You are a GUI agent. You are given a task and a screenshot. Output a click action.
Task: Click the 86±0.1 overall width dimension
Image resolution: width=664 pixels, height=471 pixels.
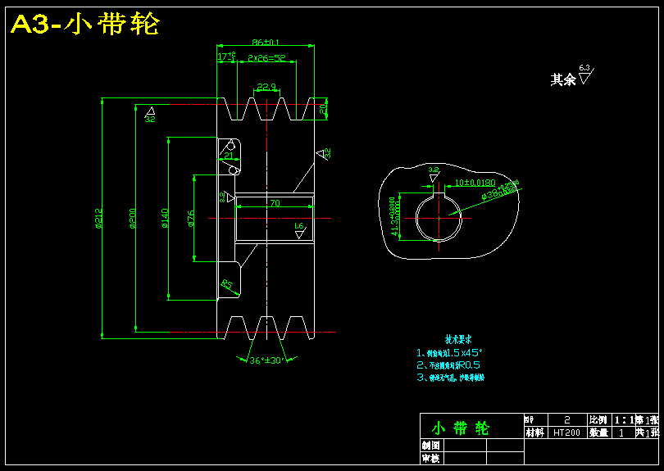[x=266, y=42]
